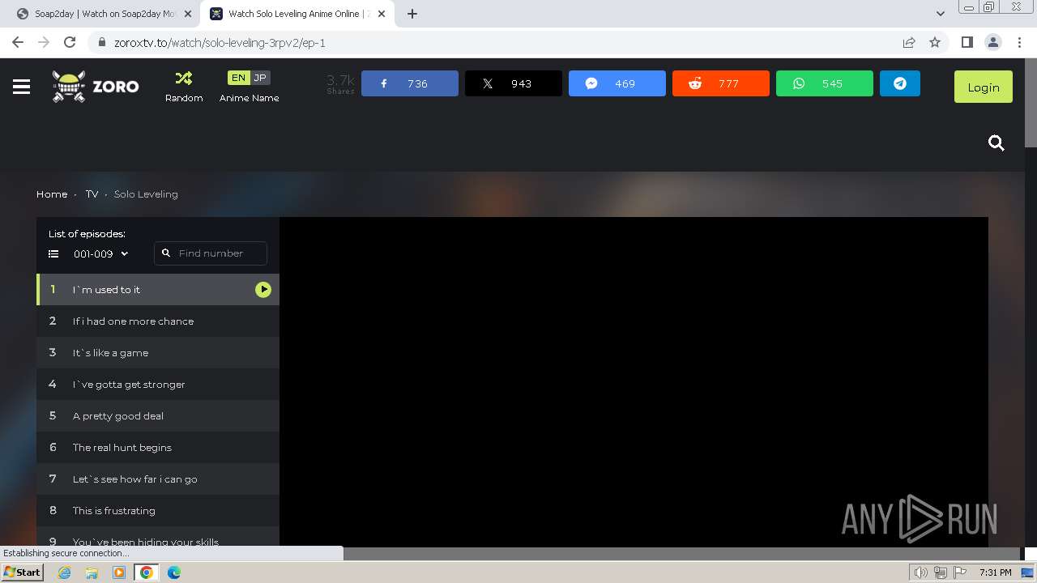Viewport: 1037px width, 583px height.
Task: Share on X button showing 943
Action: coord(514,83)
